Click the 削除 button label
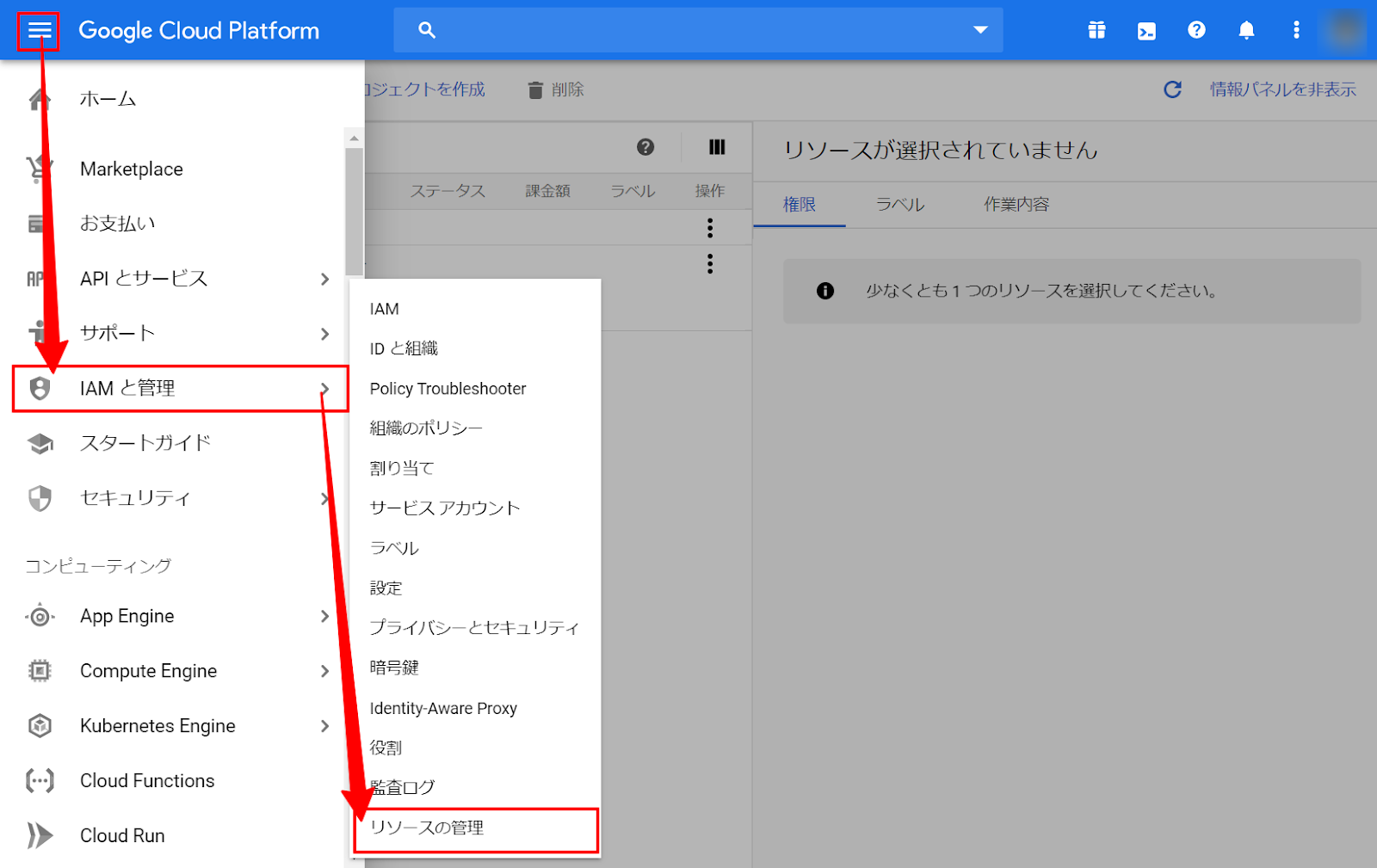1377x868 pixels. point(568,89)
